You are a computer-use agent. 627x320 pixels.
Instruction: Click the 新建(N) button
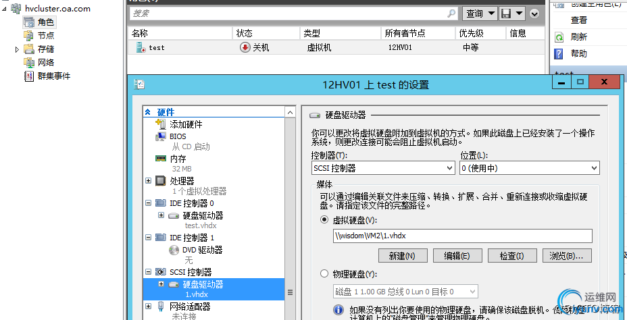click(402, 256)
